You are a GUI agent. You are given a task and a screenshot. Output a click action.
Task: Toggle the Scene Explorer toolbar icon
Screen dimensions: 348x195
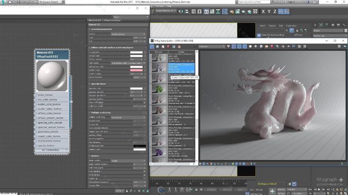[x=194, y=12]
